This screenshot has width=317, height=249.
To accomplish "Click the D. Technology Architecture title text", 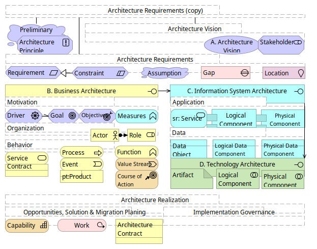I will 237,164.
